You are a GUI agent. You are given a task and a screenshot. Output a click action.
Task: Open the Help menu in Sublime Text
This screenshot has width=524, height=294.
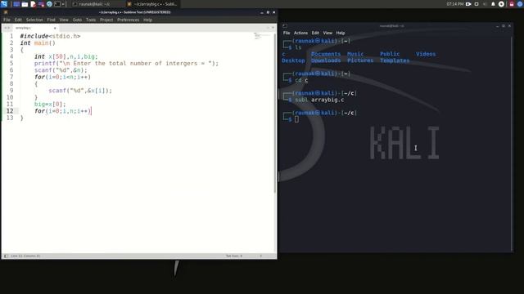coord(147,20)
